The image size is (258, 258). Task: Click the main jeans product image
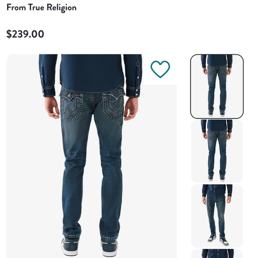91,156
